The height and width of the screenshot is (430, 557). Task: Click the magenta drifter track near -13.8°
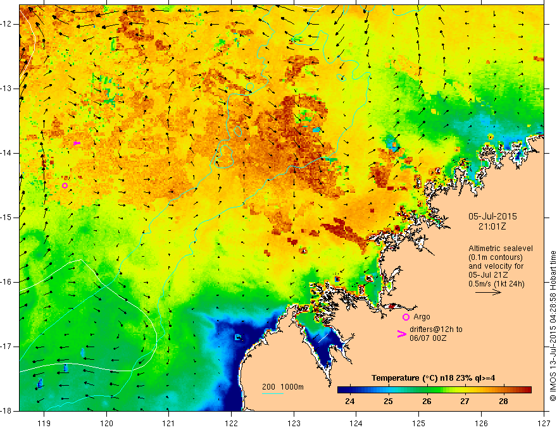[x=77, y=143]
